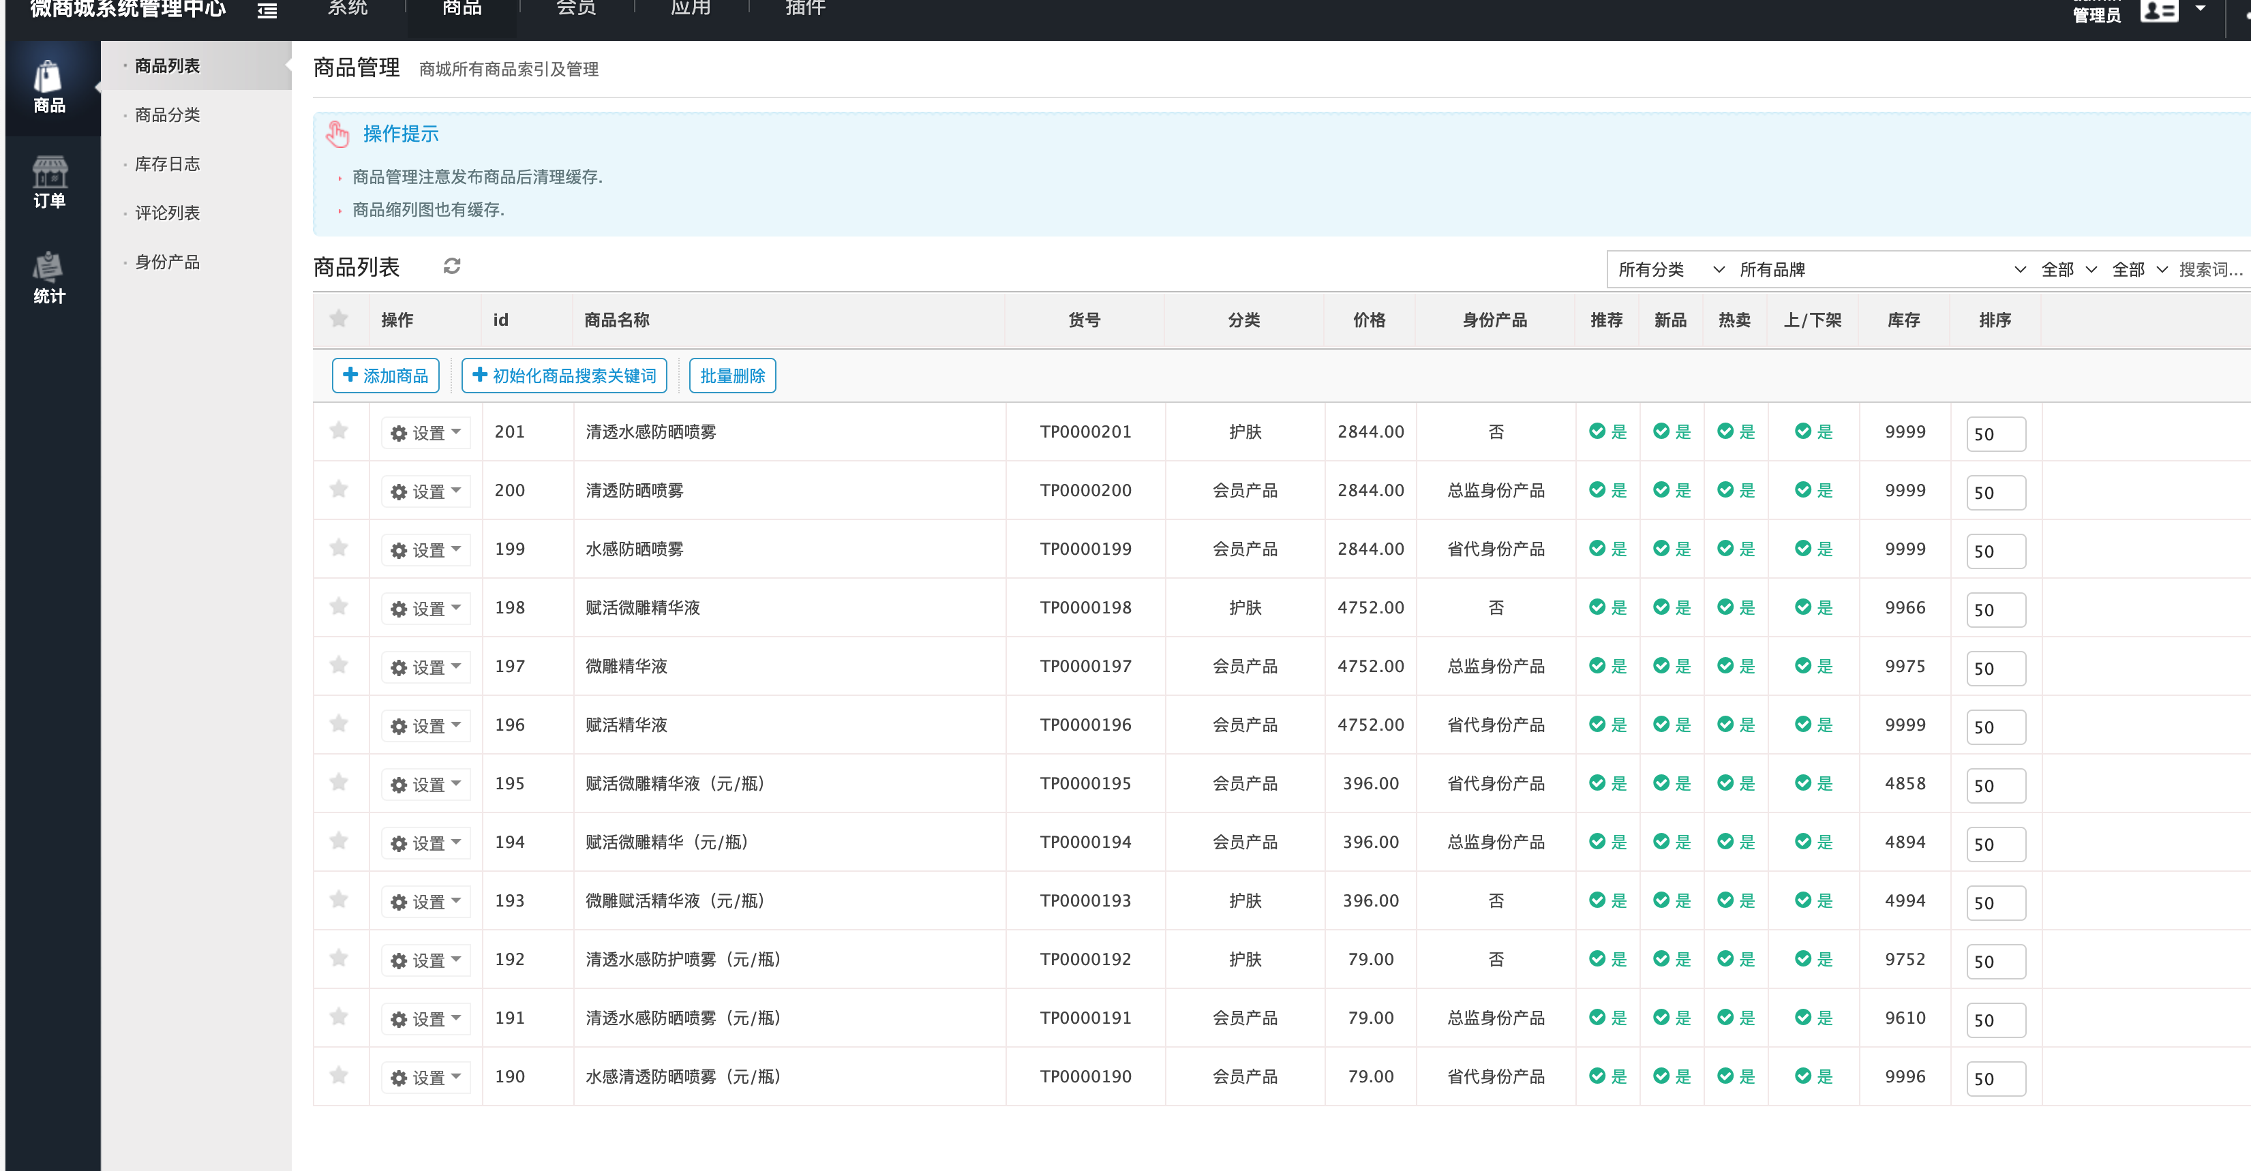2251x1171 pixels.
Task: Toggle 上/下架 status for product 190
Action: tap(1813, 1076)
